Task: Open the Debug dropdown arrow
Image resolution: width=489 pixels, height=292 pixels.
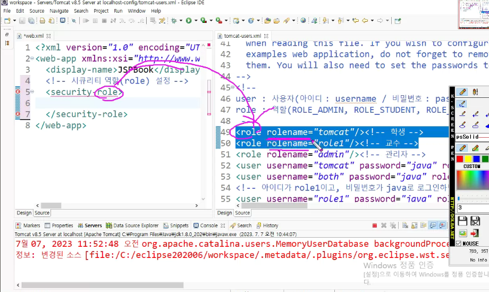Action: (181, 21)
